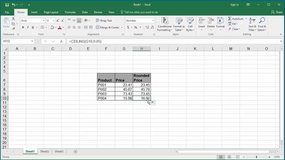This screenshot has width=285, height=160.
Task: Open the Format cells menu
Action: pos(220,24)
